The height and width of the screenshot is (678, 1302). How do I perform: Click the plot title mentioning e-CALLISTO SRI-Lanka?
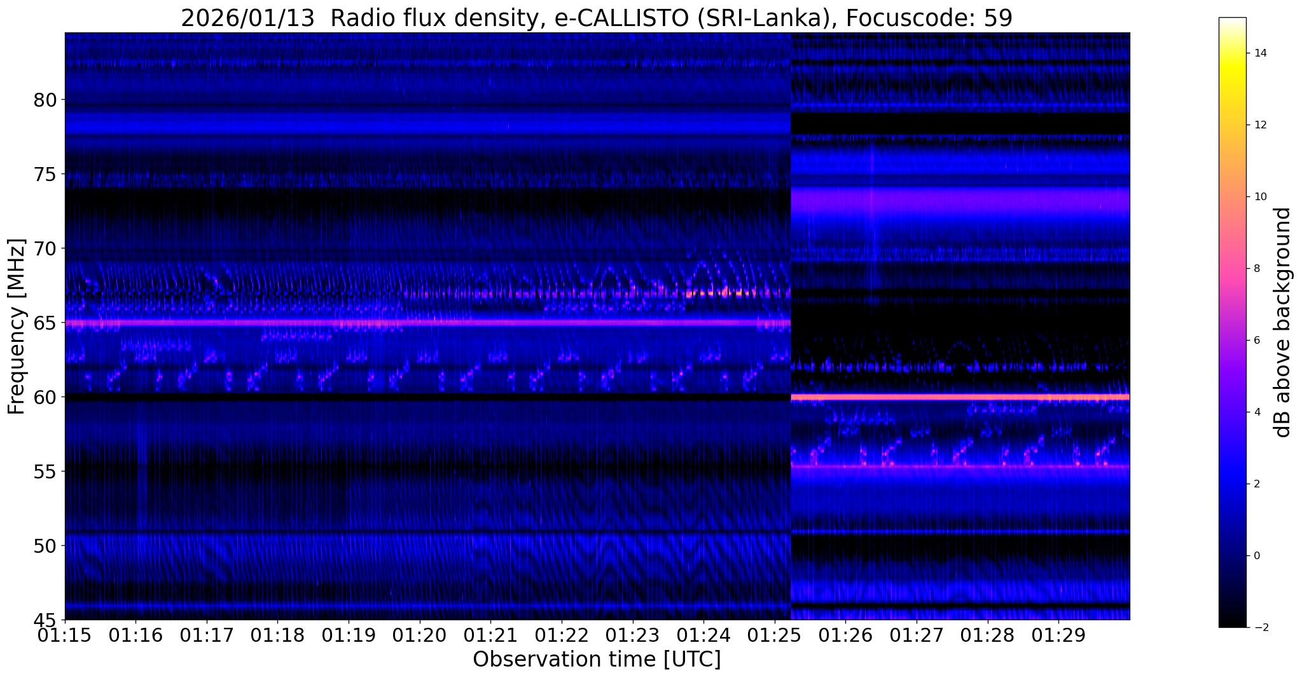point(597,18)
